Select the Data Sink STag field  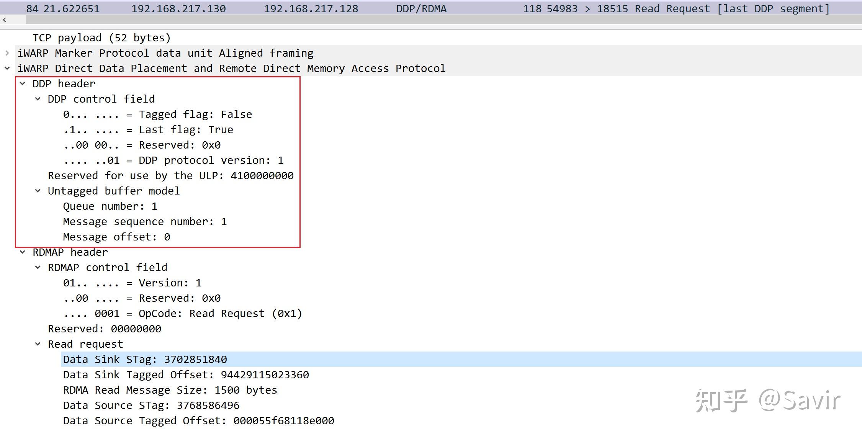[145, 360]
